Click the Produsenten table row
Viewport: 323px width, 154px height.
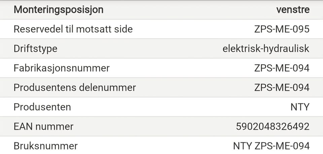click(161, 107)
